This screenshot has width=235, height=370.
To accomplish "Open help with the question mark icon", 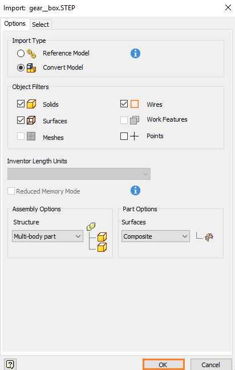I will (x=10, y=364).
